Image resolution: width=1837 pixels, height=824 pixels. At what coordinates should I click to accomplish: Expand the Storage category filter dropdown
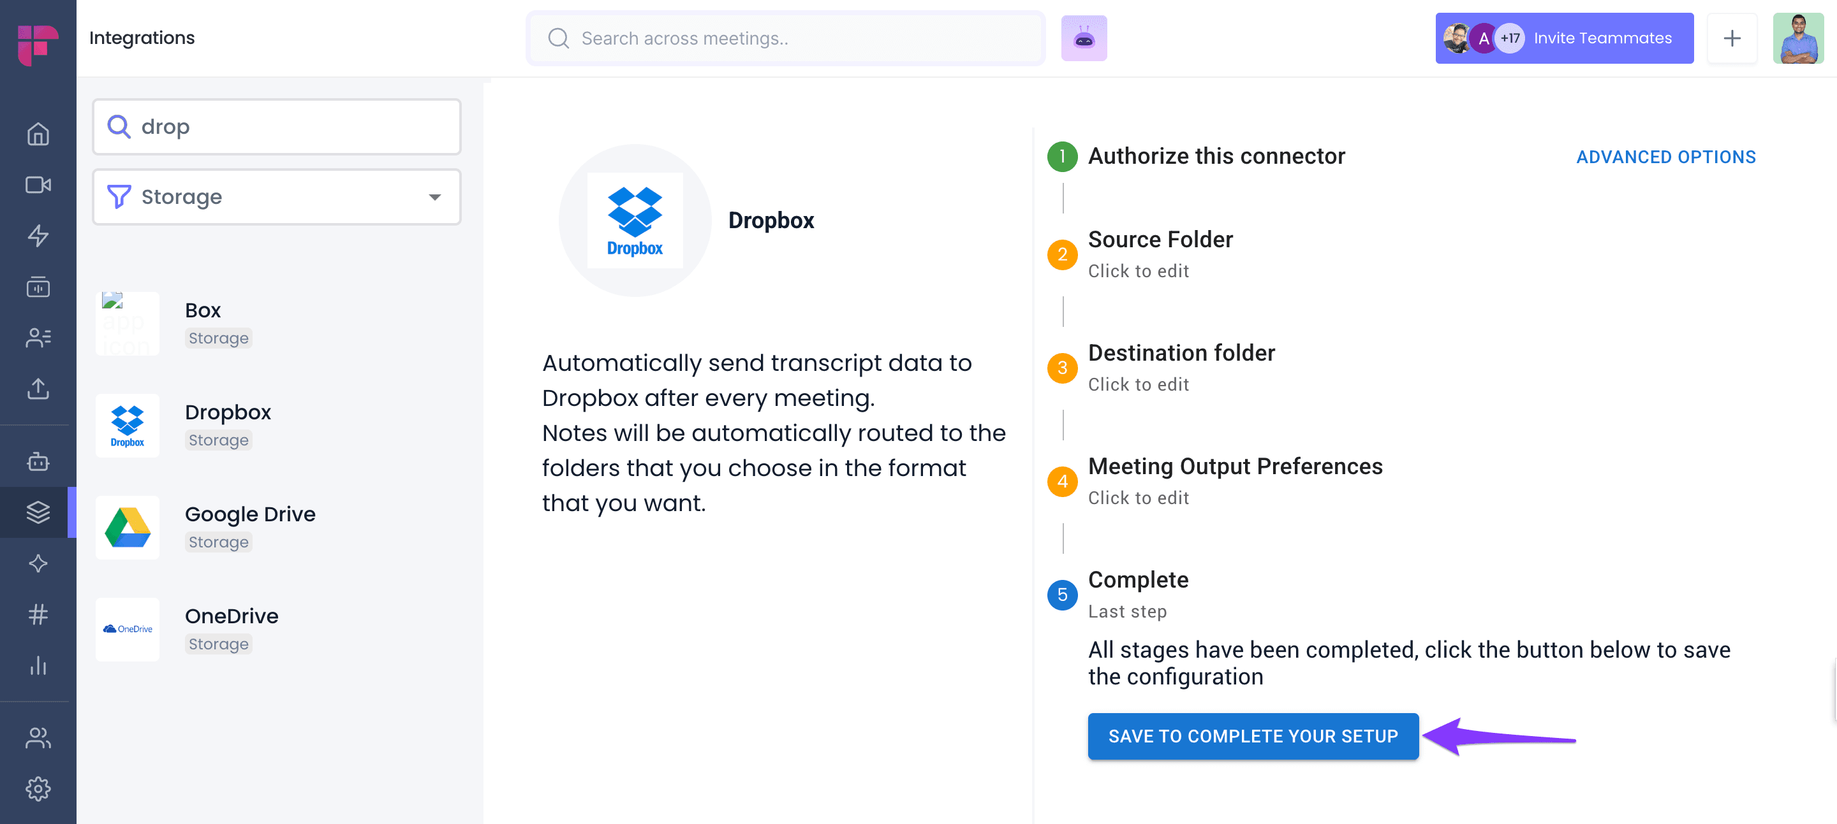277,196
